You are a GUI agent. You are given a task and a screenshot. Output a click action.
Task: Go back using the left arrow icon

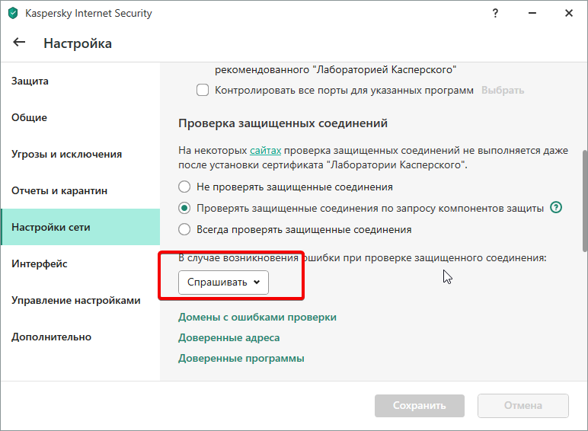point(19,43)
